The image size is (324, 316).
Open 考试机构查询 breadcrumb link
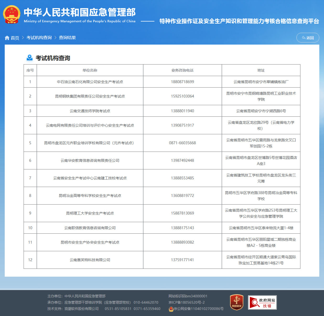(x=39, y=38)
